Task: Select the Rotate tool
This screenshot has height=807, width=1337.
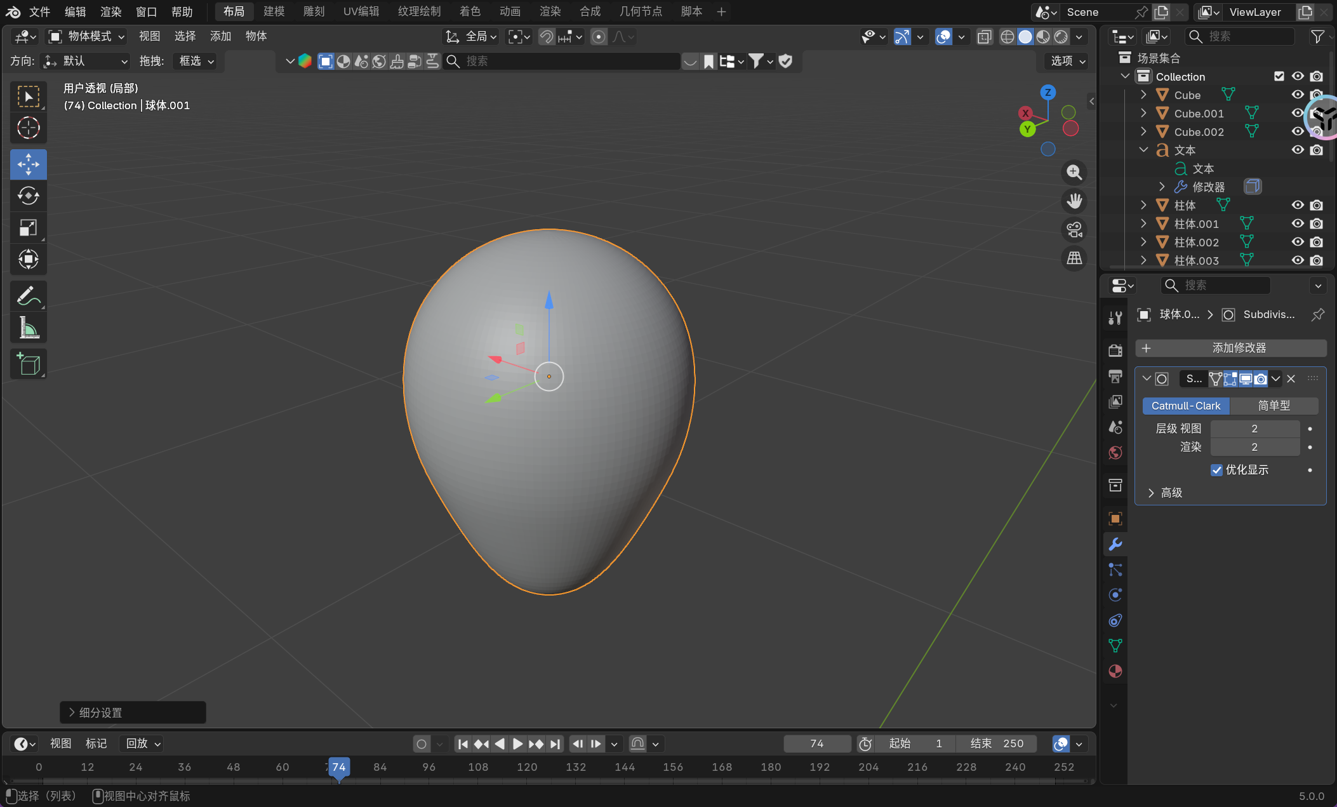Action: (x=29, y=196)
